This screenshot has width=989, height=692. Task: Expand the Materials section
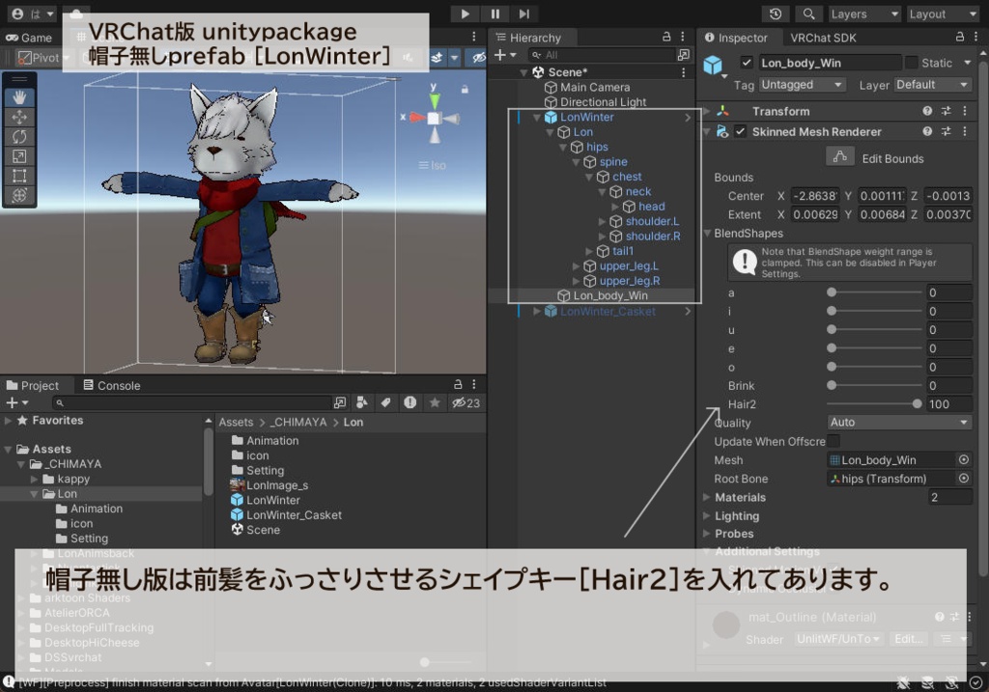(x=706, y=497)
